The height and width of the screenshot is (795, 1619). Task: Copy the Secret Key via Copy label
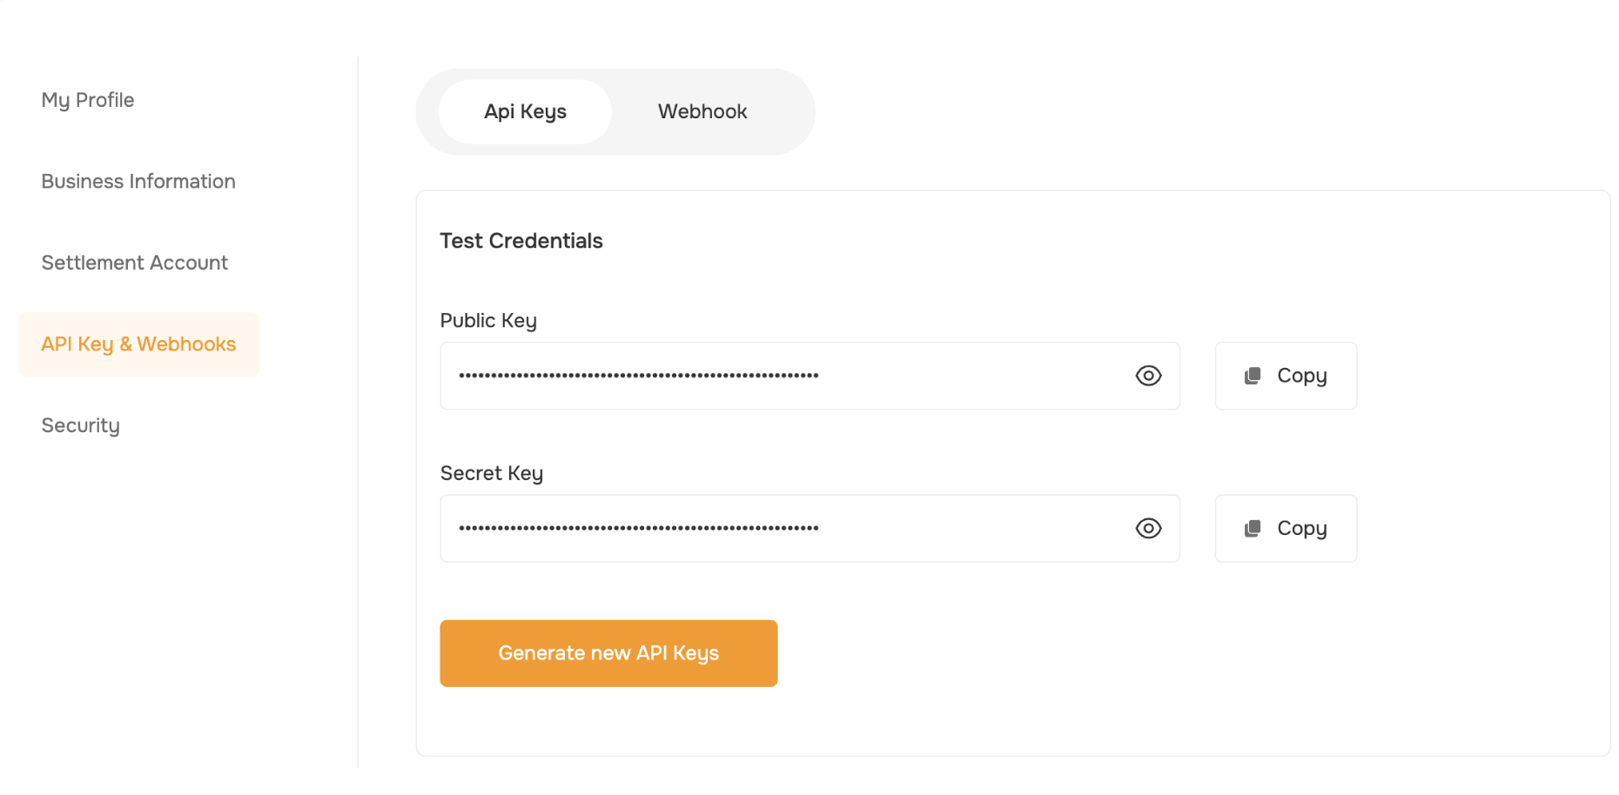(x=1301, y=528)
